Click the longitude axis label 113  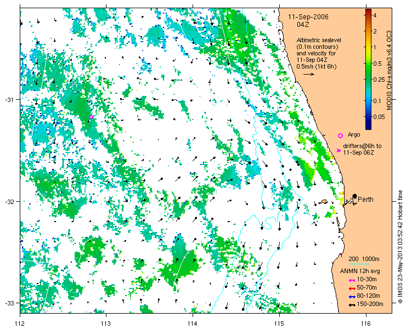click(x=106, y=324)
